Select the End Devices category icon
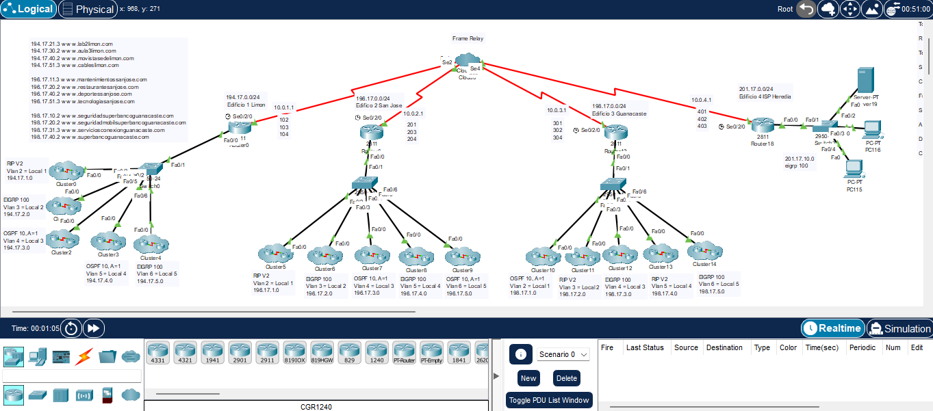 coord(37,356)
